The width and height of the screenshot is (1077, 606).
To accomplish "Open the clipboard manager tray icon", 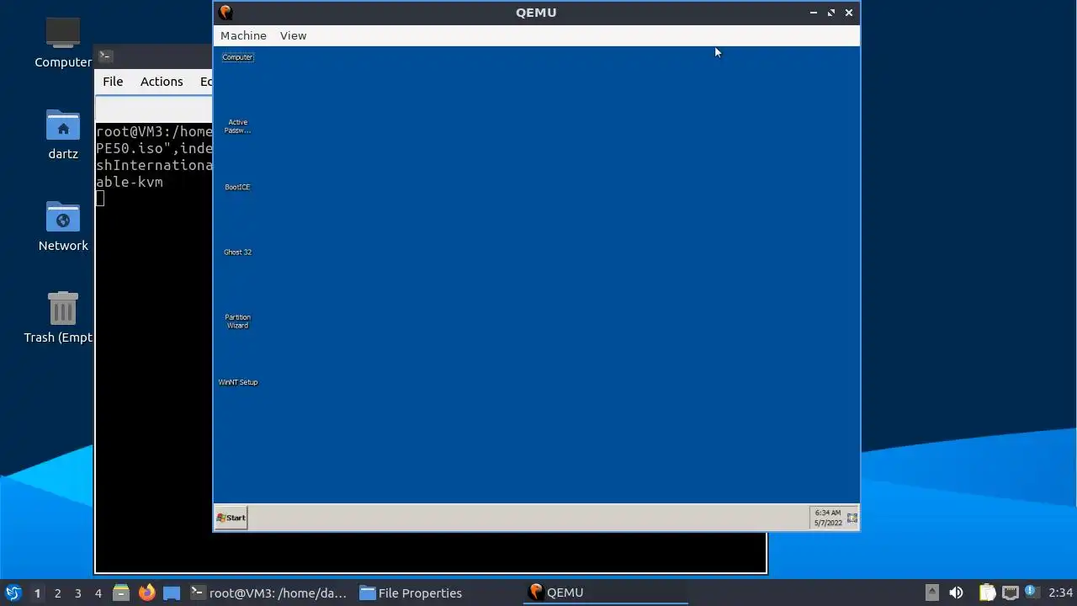I will [987, 593].
